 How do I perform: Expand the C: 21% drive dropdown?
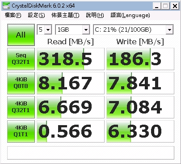pyautogui.click(x=169, y=29)
